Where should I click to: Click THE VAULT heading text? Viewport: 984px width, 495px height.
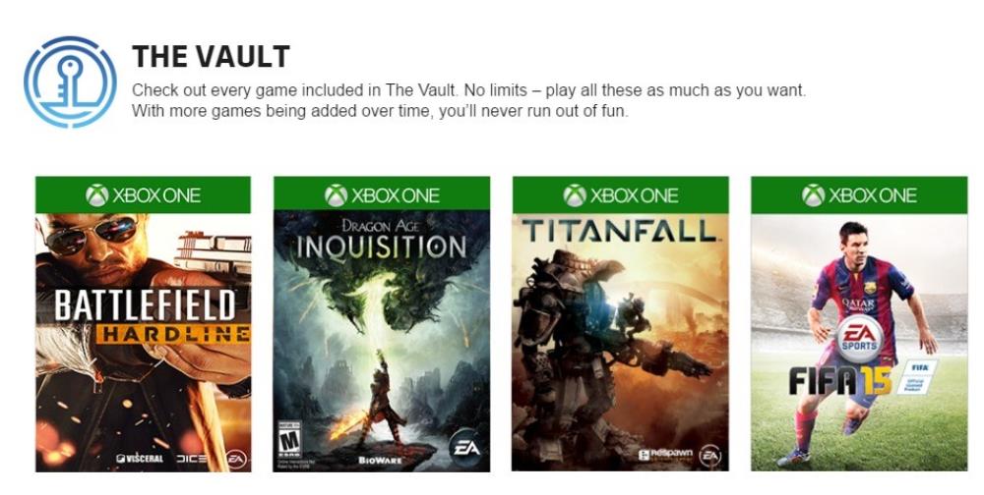211,56
